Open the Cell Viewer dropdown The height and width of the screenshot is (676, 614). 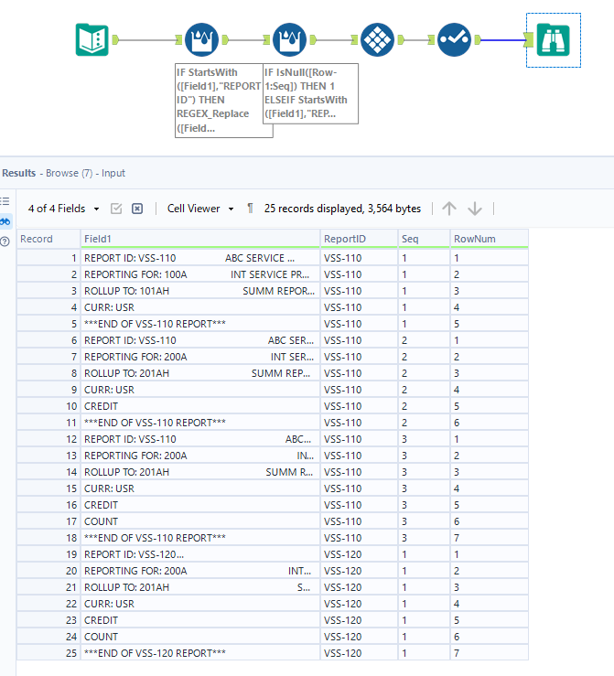click(200, 209)
